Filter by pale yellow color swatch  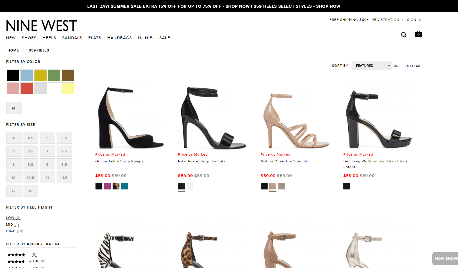[68, 88]
